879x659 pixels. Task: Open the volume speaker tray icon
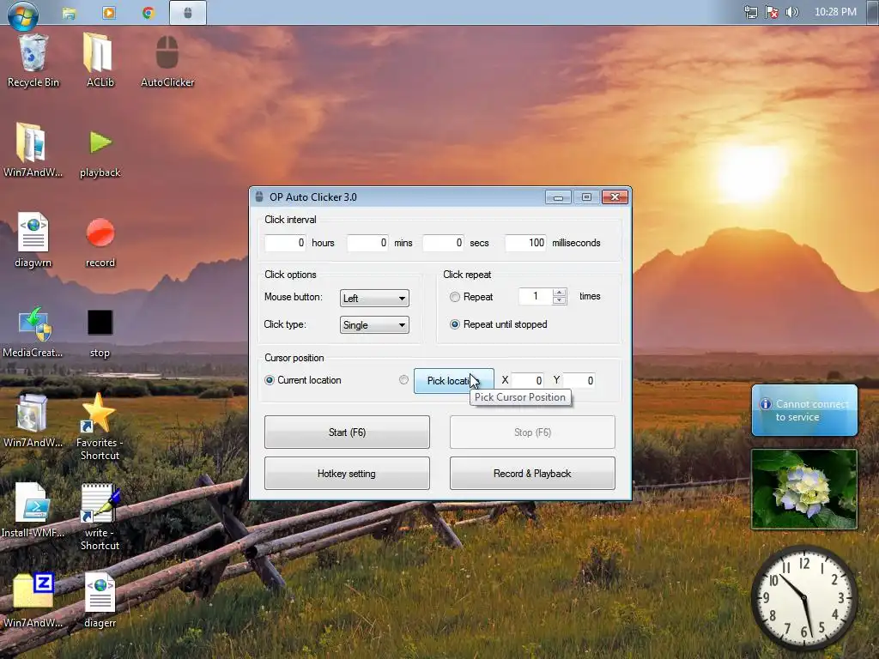coord(791,12)
